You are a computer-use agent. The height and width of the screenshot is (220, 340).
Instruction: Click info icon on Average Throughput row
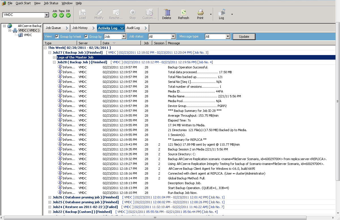60,115
